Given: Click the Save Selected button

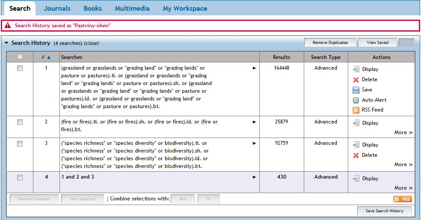Looking at the screenshot, I should 83,199.
